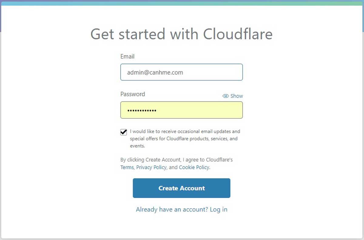Click the 'Password' field label
This screenshot has width=364, height=240.
(133, 94)
